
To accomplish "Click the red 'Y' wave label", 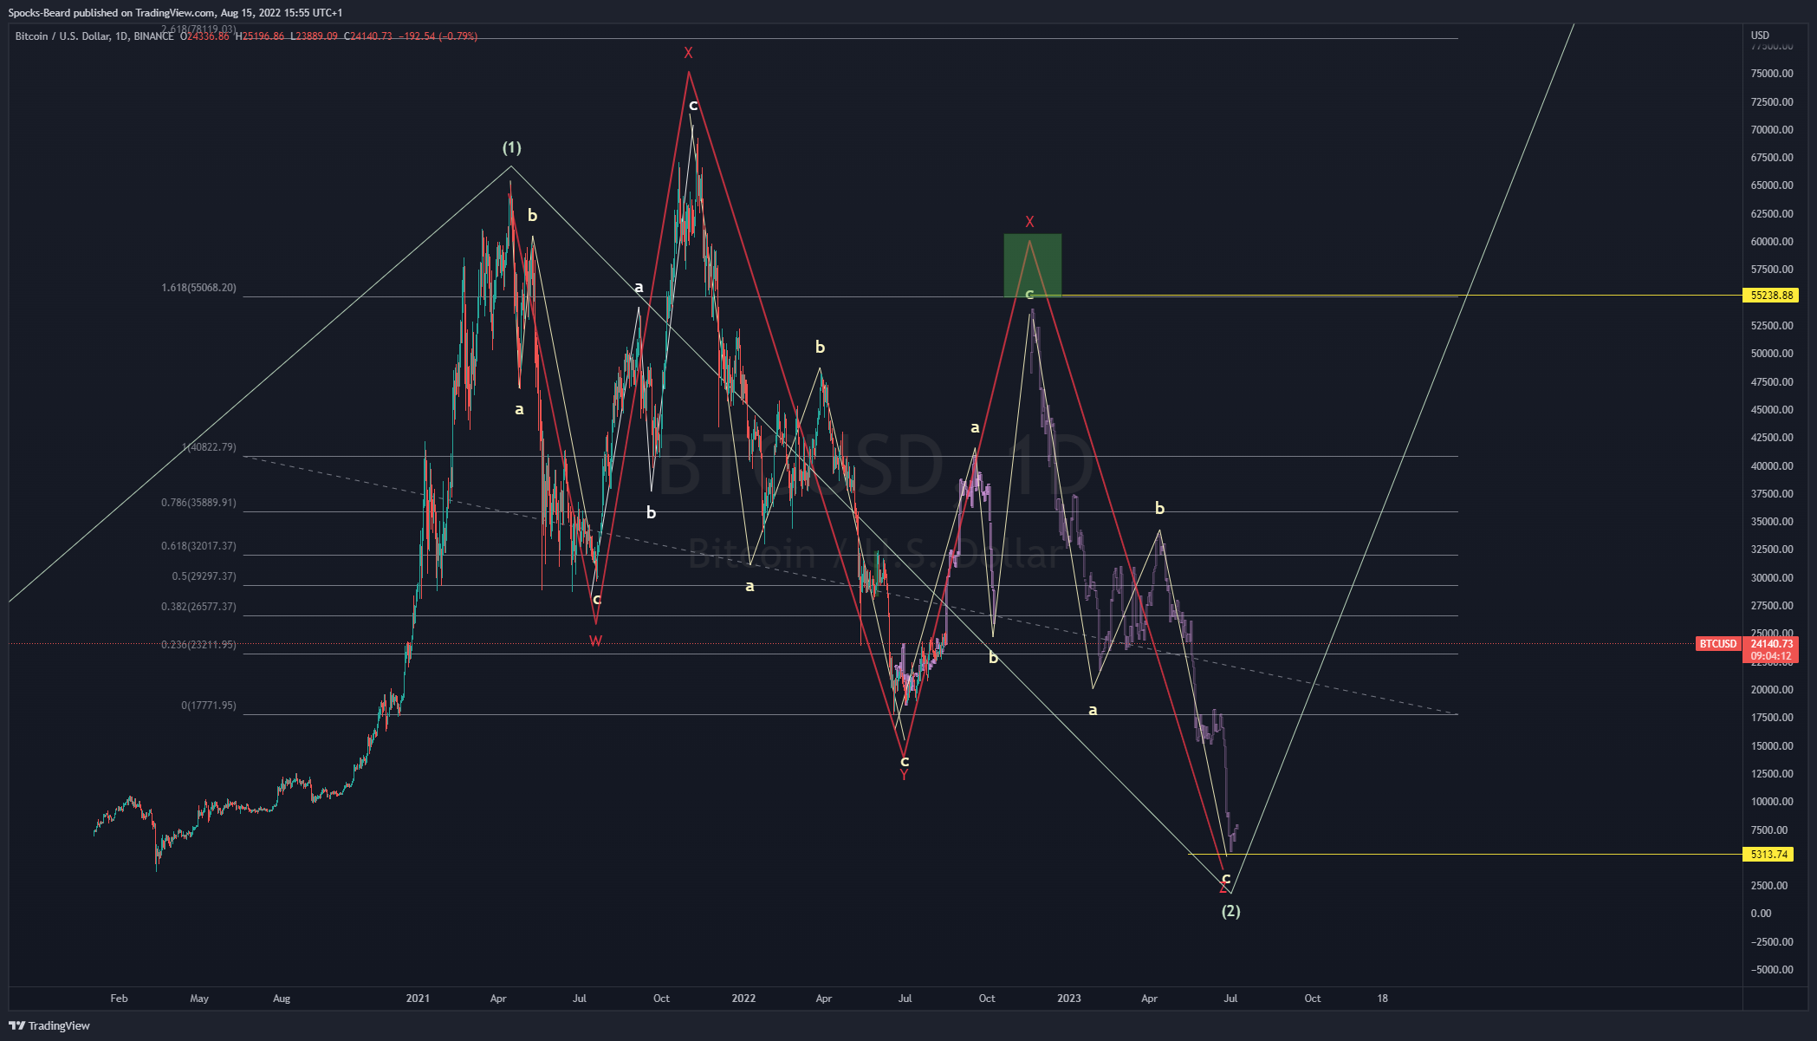I will click(x=904, y=775).
